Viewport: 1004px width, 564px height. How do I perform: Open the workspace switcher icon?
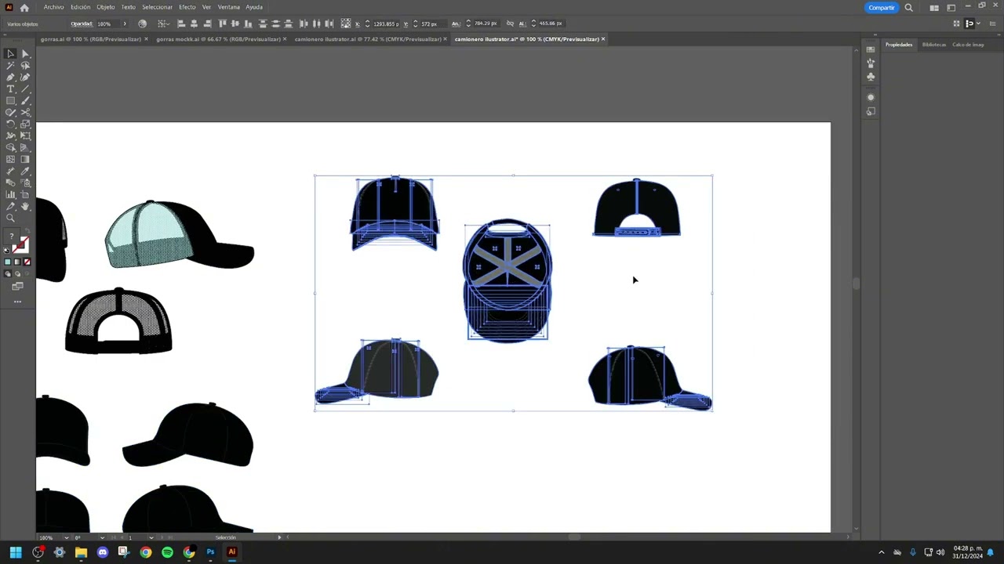point(951,8)
